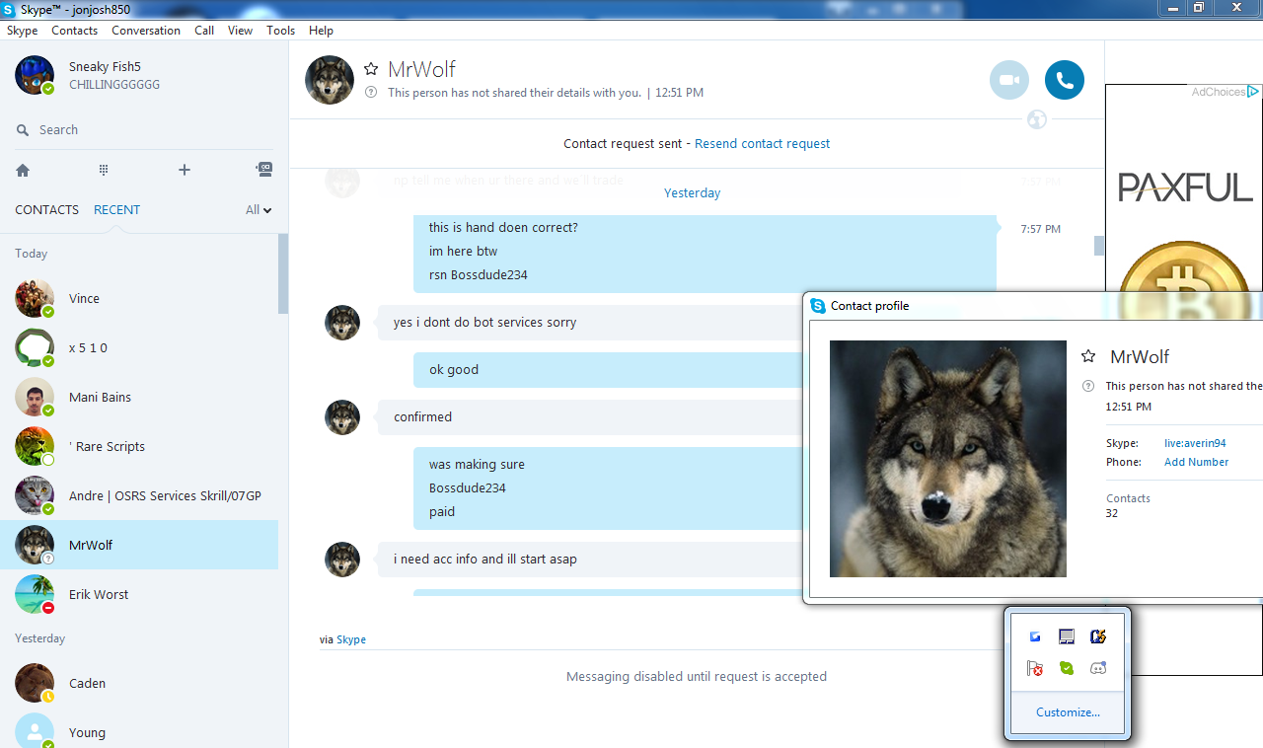Click the message 'rsn Bossdude234'
The image size is (1263, 748).
click(479, 274)
